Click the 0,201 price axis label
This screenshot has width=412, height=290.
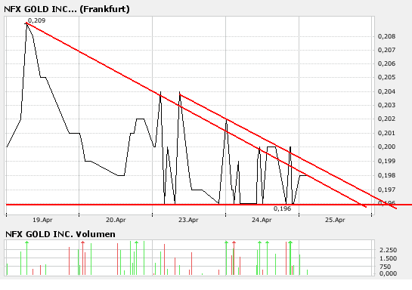[x=386, y=133]
